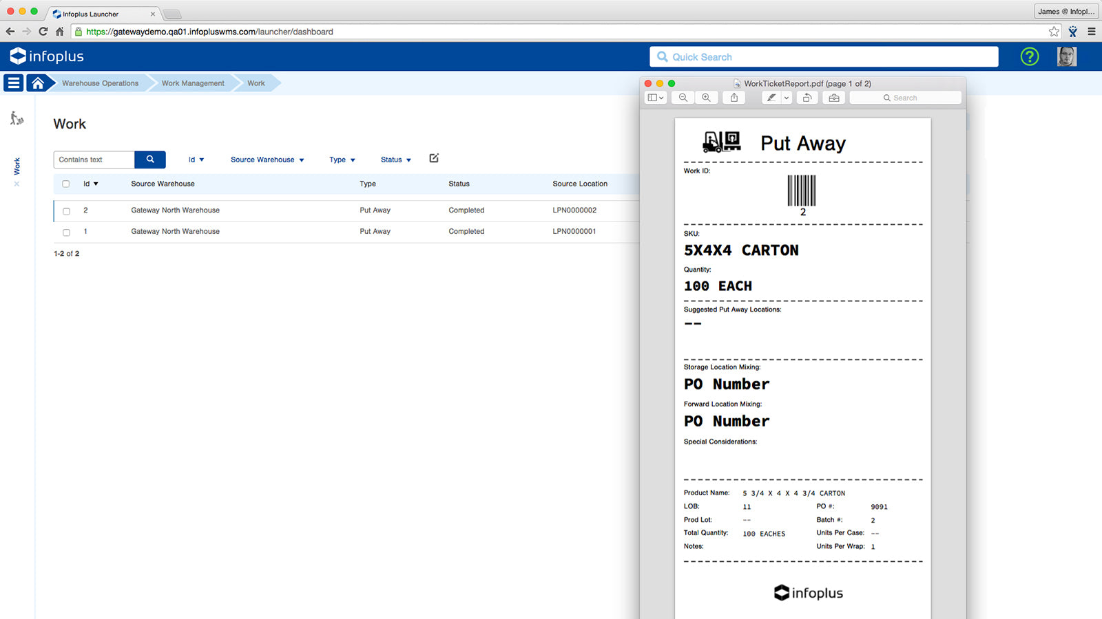
Task: Click the edit pencil icon beside the Status filter
Action: pyautogui.click(x=433, y=158)
